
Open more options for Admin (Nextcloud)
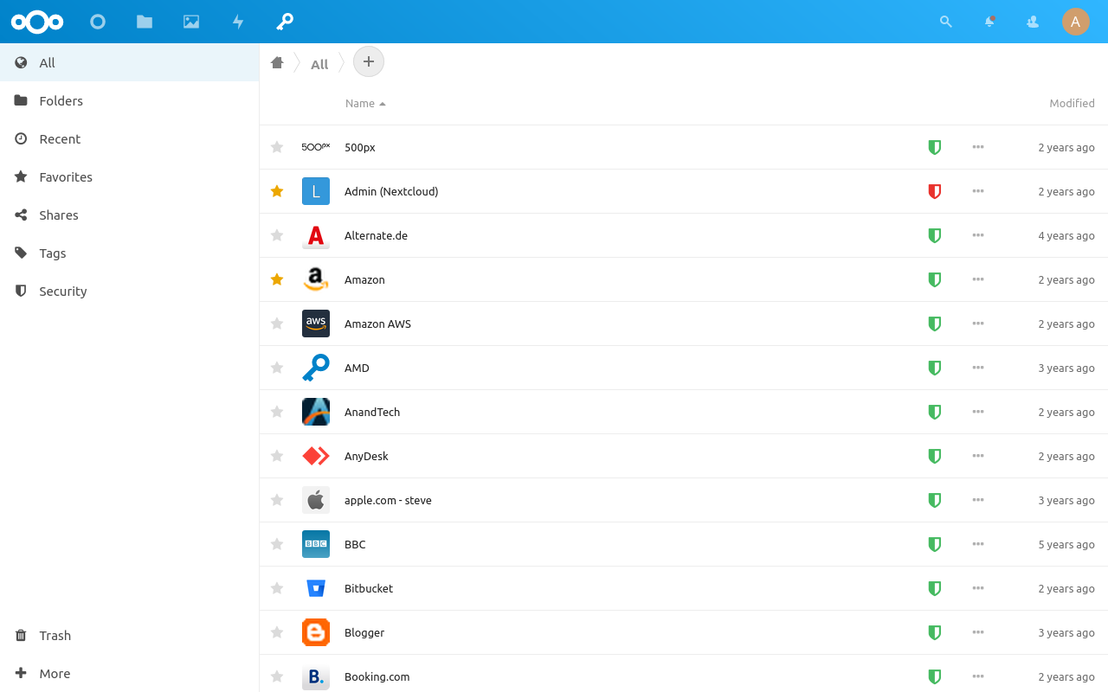[x=978, y=191]
